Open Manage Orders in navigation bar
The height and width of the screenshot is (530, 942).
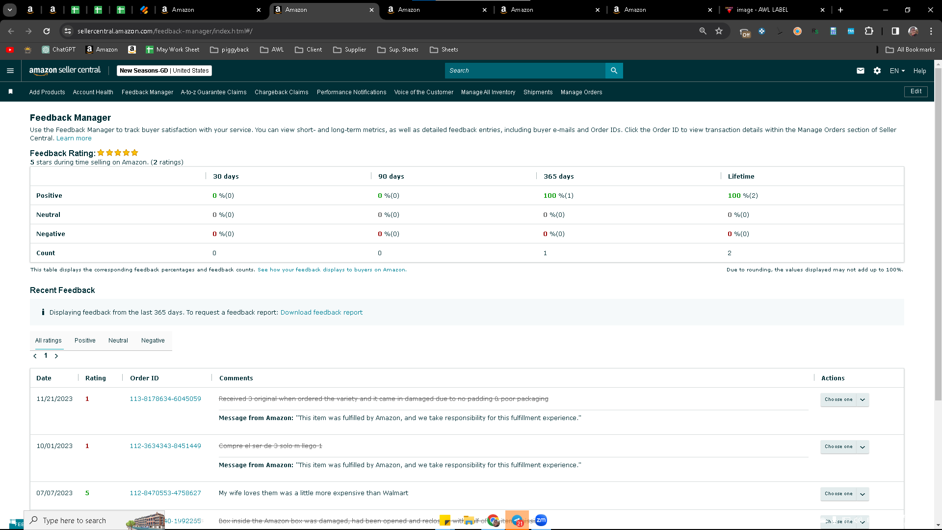click(581, 92)
